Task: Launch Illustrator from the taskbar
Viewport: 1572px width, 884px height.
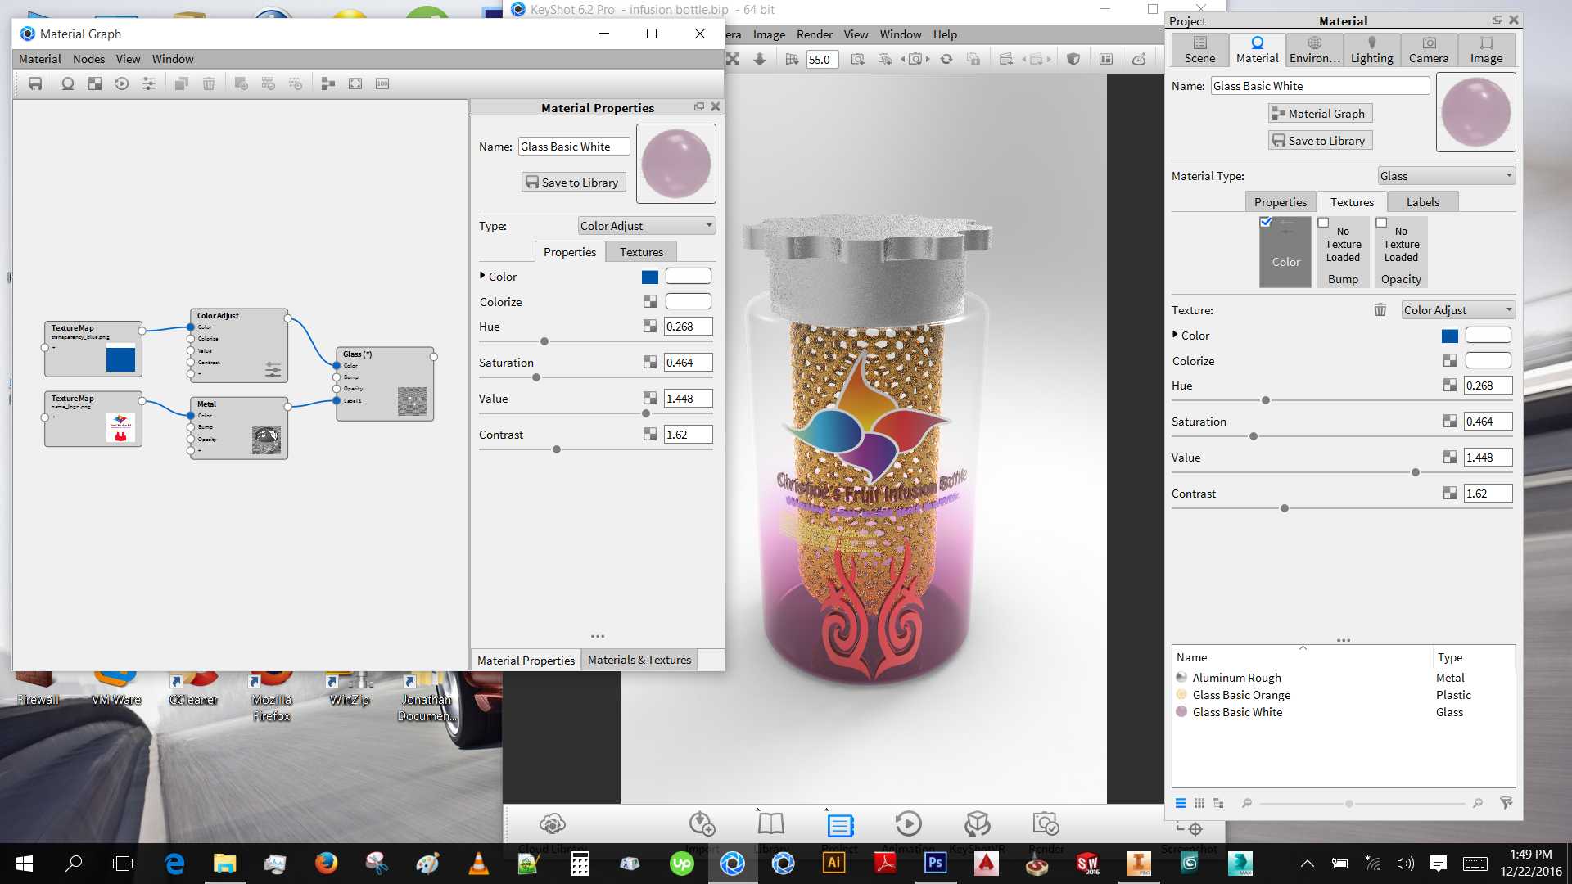Action: [x=834, y=863]
